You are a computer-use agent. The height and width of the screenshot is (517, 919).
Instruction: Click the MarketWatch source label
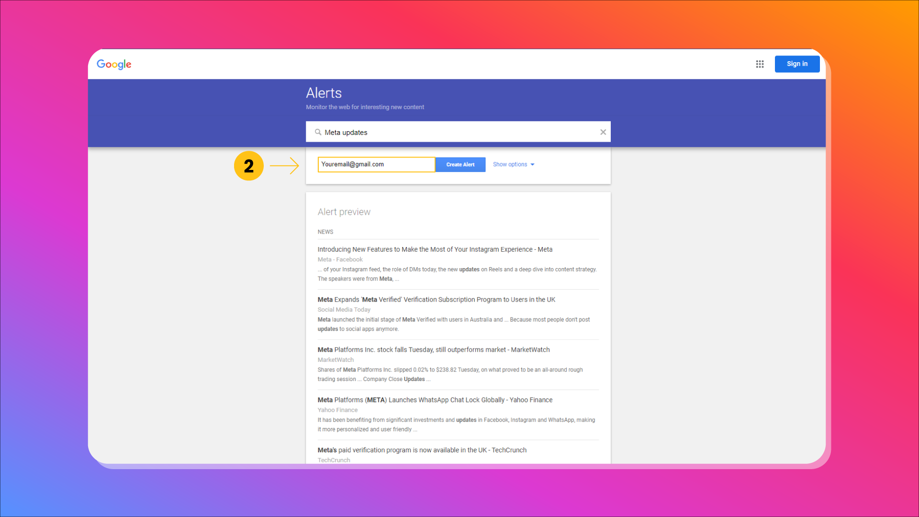click(x=336, y=360)
